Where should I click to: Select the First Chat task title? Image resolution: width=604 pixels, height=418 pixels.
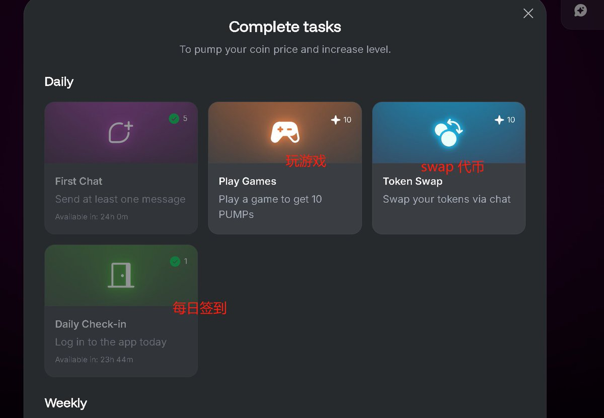[79, 181]
